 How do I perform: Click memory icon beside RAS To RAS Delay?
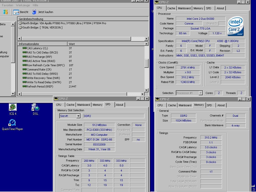pyautogui.click(x=24, y=74)
